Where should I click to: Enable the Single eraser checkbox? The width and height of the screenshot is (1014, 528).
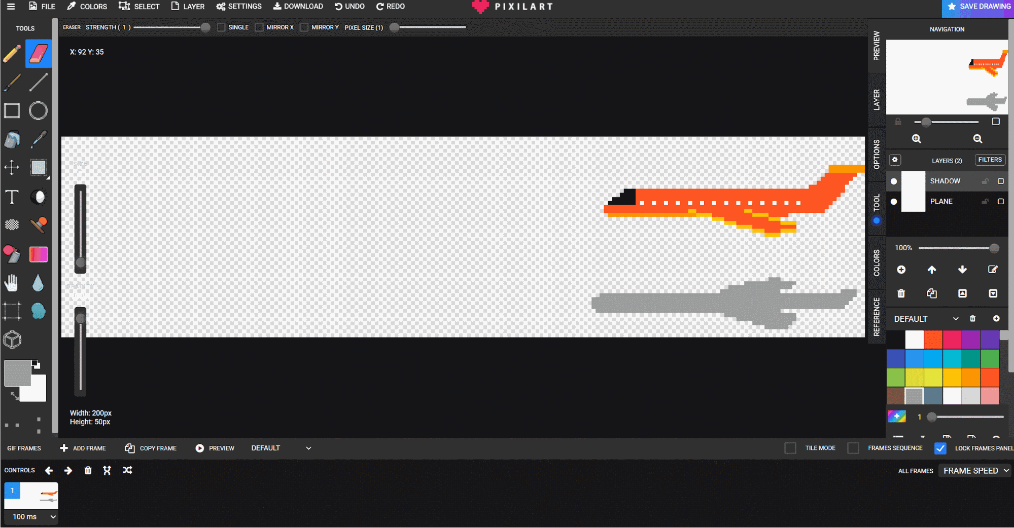click(x=221, y=27)
